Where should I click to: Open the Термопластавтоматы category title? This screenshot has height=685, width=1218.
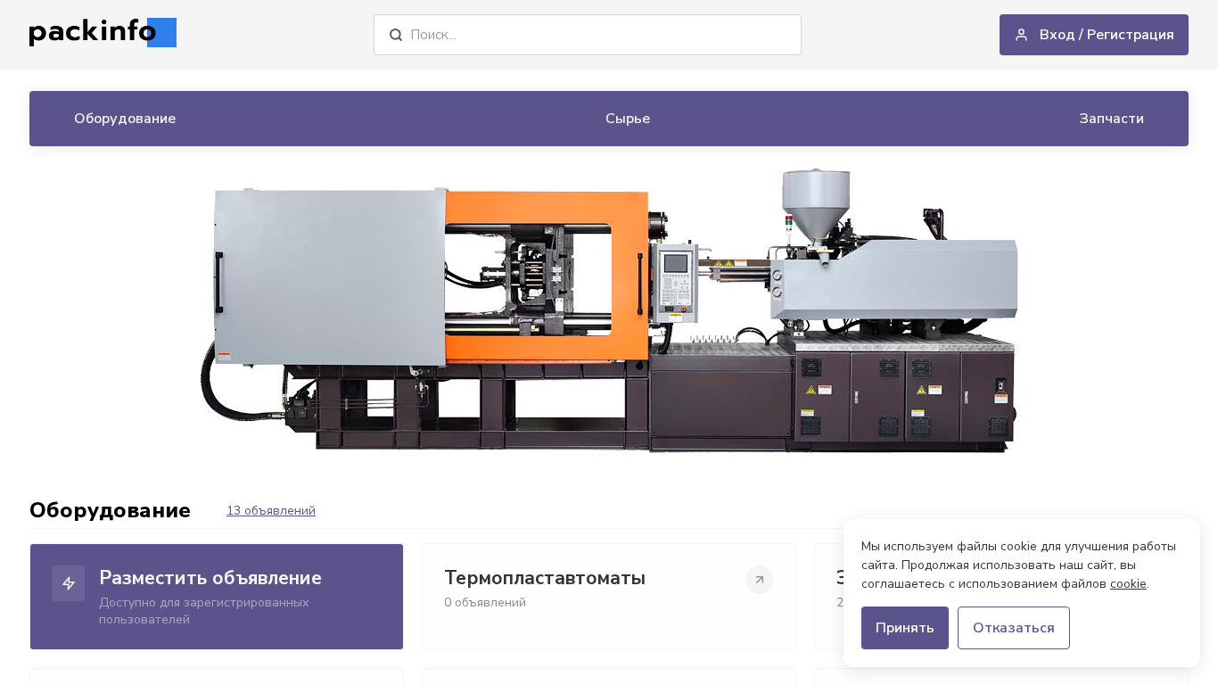point(544,578)
